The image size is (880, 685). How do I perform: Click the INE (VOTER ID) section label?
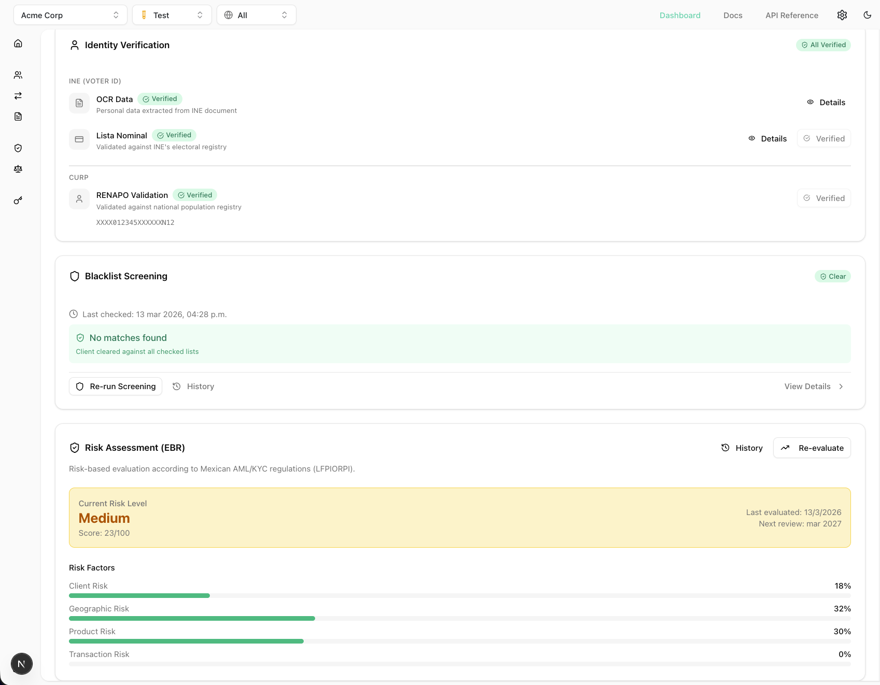(95, 81)
